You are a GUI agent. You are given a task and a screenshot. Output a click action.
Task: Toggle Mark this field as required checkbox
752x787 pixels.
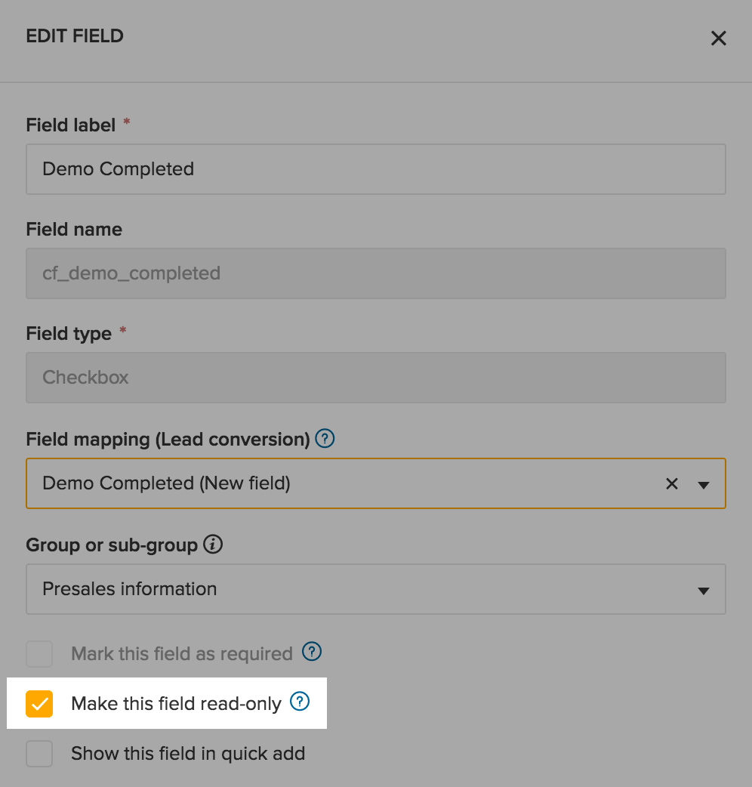coord(39,653)
